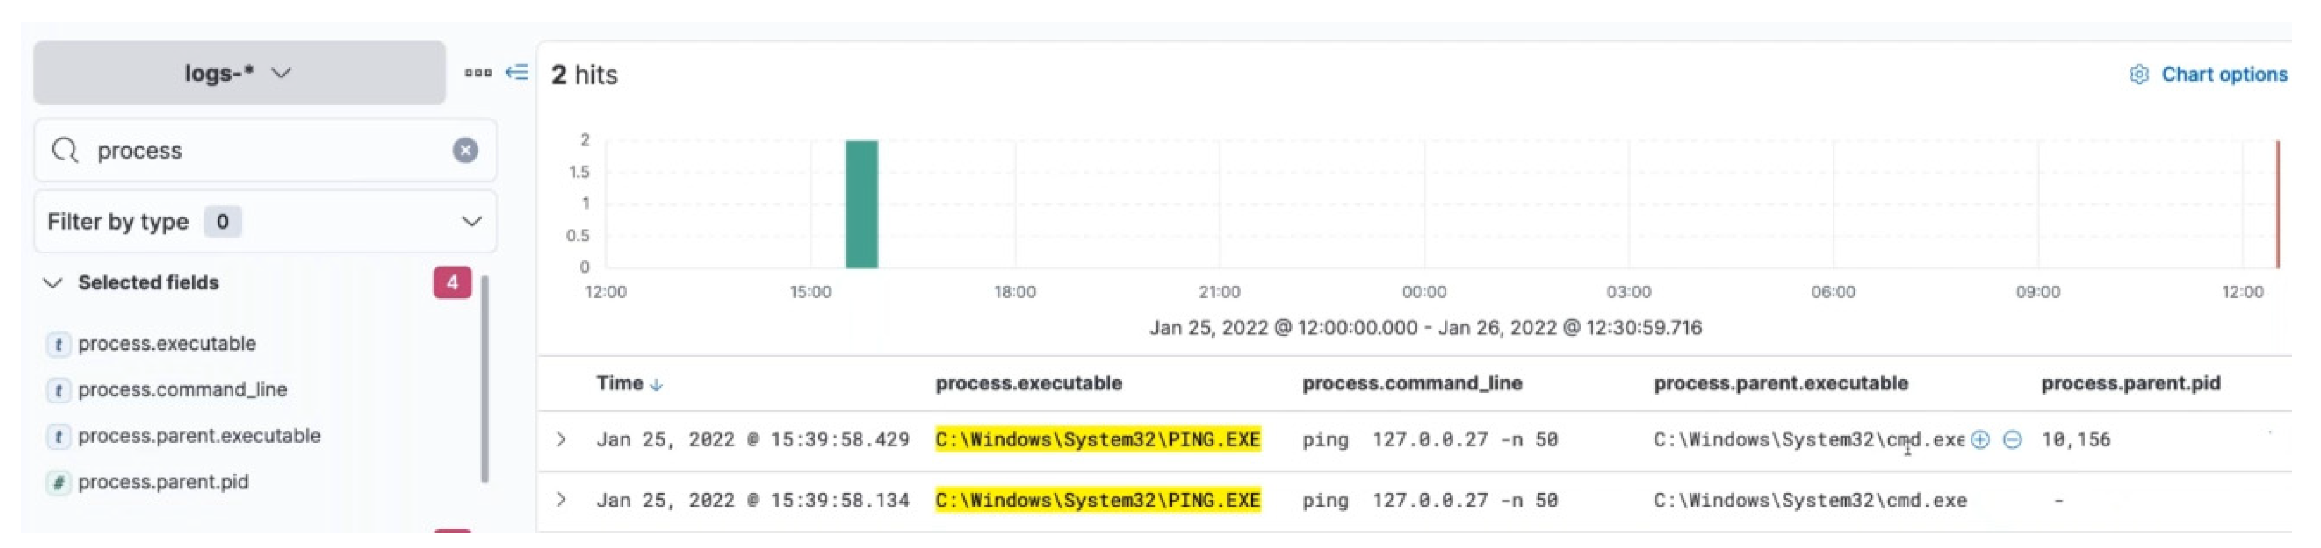Click cmd.exe parent path in the 15:39:58.429 row
2321x548 pixels.
pyautogui.click(x=1808, y=439)
